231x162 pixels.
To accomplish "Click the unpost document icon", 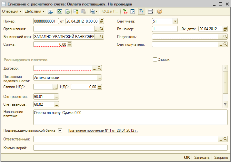I will [83, 11].
